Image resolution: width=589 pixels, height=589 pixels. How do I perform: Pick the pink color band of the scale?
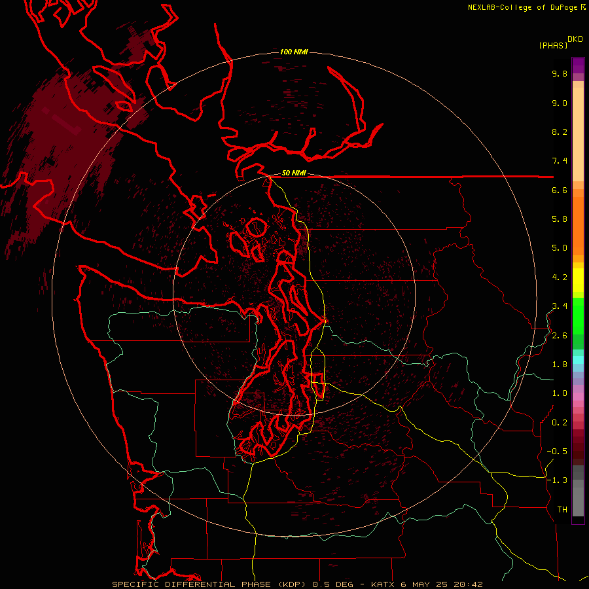pyautogui.click(x=578, y=397)
